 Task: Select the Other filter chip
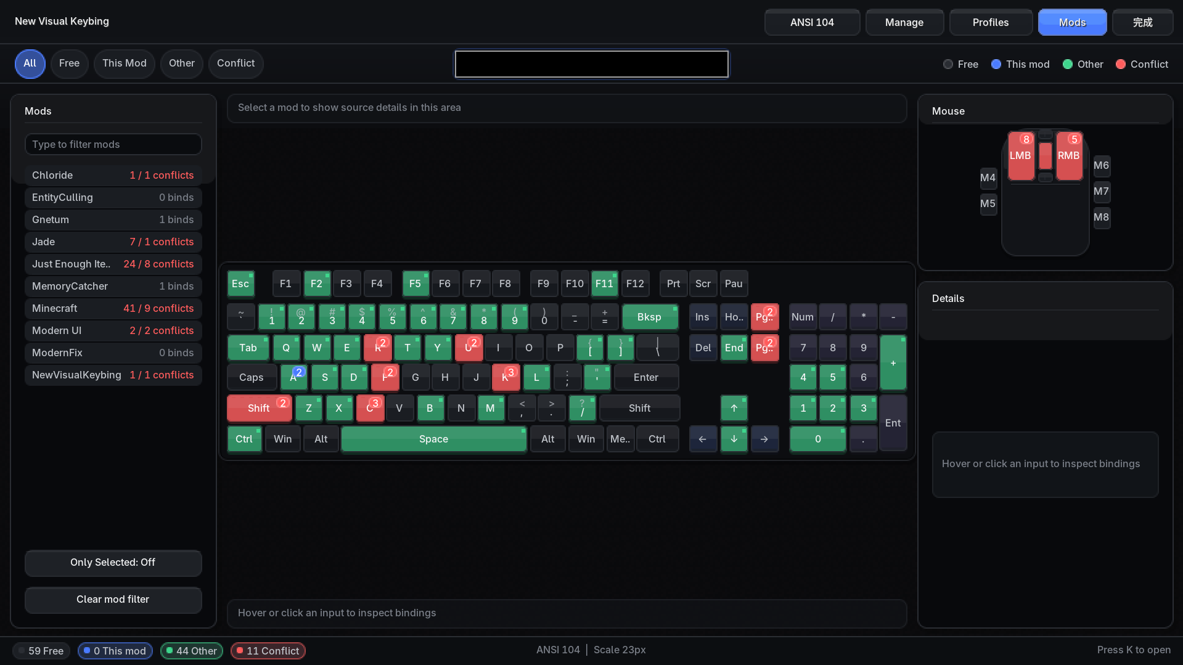(182, 63)
